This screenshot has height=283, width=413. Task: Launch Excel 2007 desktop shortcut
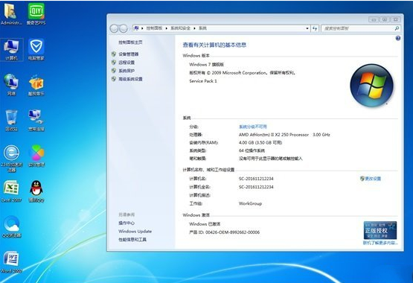point(11,191)
